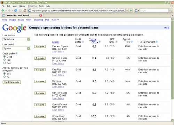The width and height of the screenshot is (174, 125).
Task: Click the help icon next to Typical fee header
Action: pos(132,42)
